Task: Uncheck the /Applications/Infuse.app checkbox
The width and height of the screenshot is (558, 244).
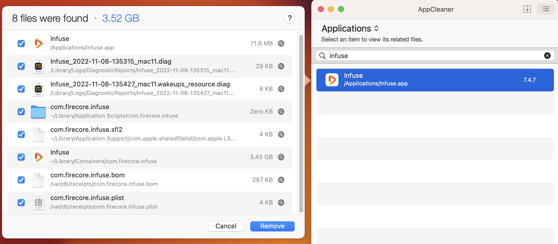Action: tap(21, 43)
